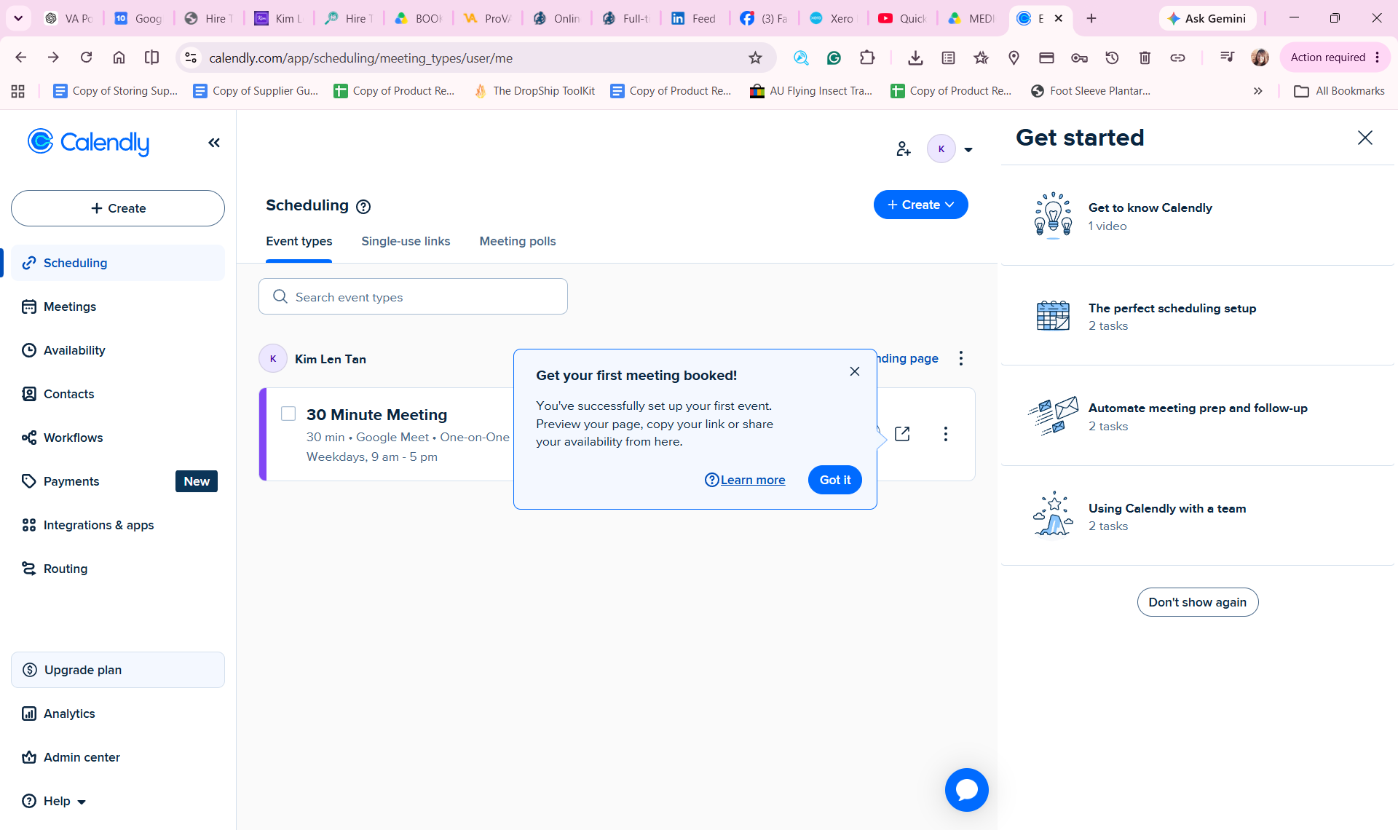Click the Learn more link

[x=745, y=480]
